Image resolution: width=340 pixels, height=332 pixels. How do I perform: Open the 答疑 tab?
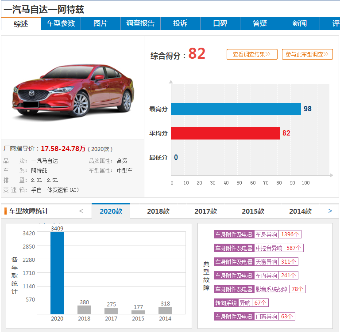(x=260, y=23)
